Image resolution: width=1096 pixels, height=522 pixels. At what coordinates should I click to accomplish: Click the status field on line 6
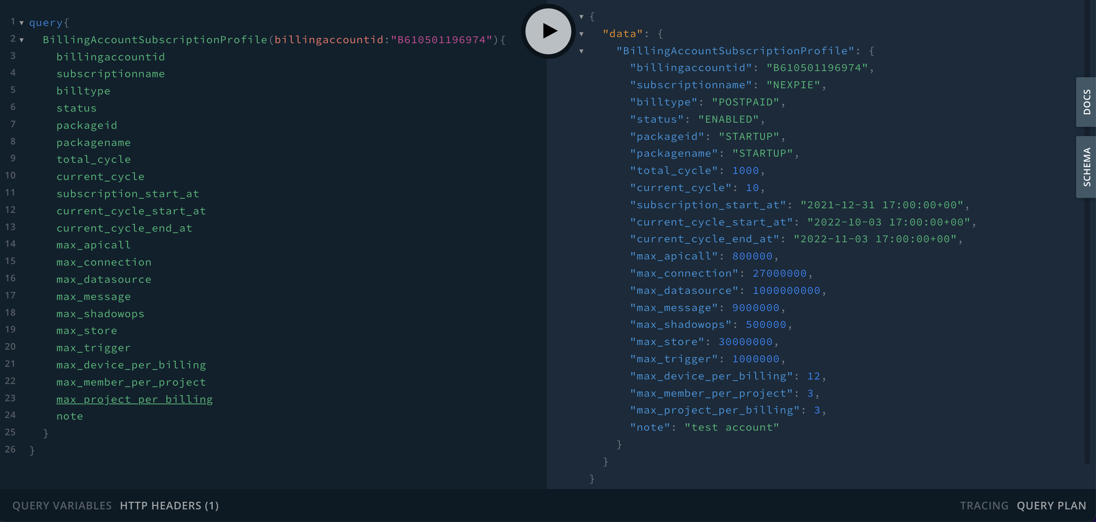click(x=77, y=108)
